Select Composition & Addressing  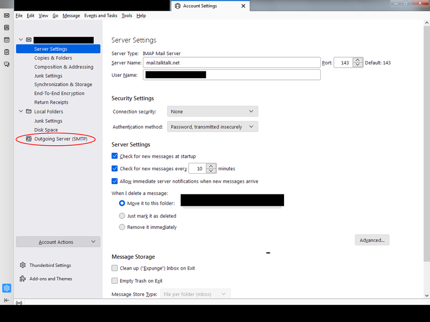(x=64, y=67)
